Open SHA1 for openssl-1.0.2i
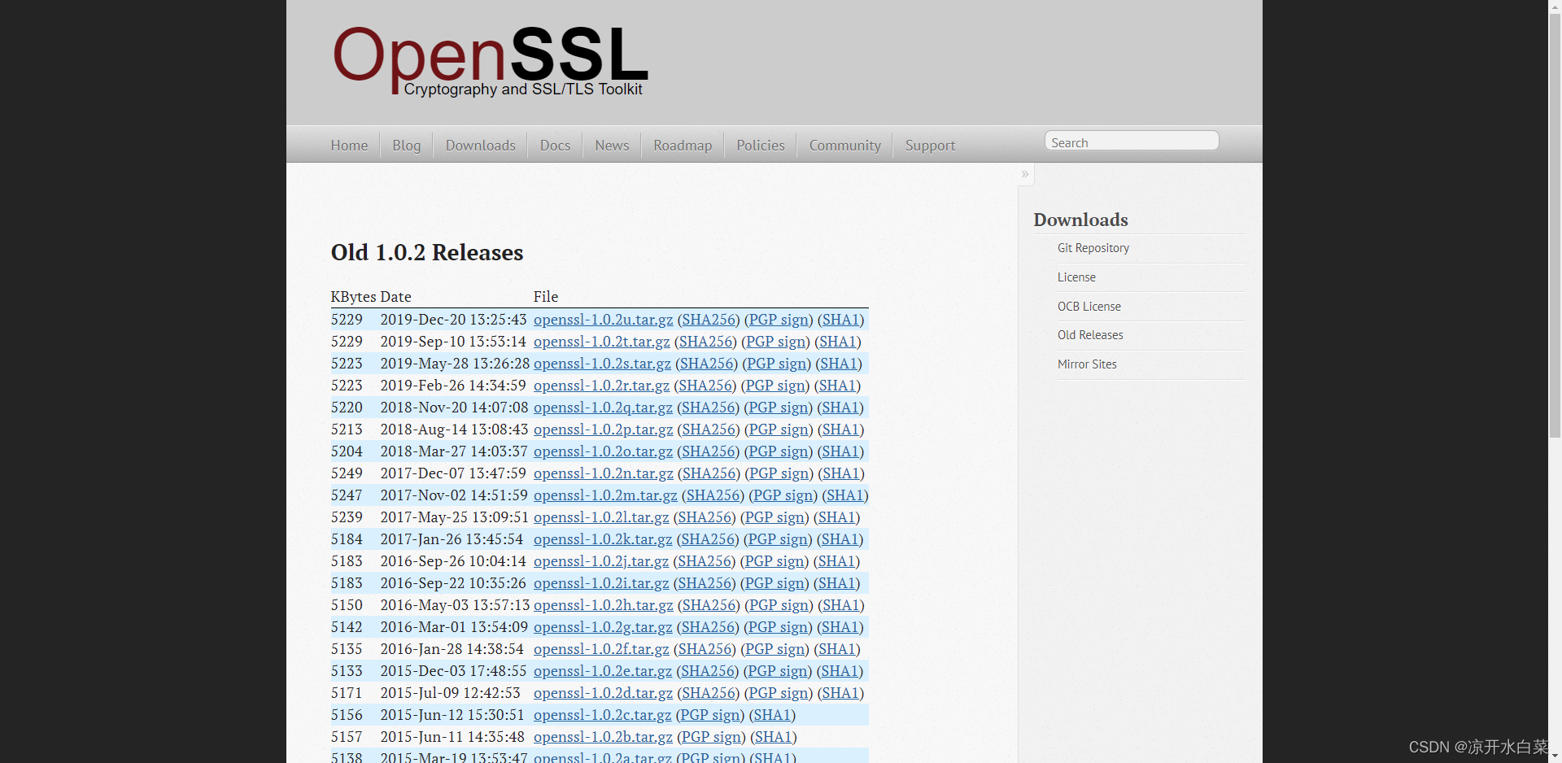Screen dimensions: 1562x763 [836, 583]
